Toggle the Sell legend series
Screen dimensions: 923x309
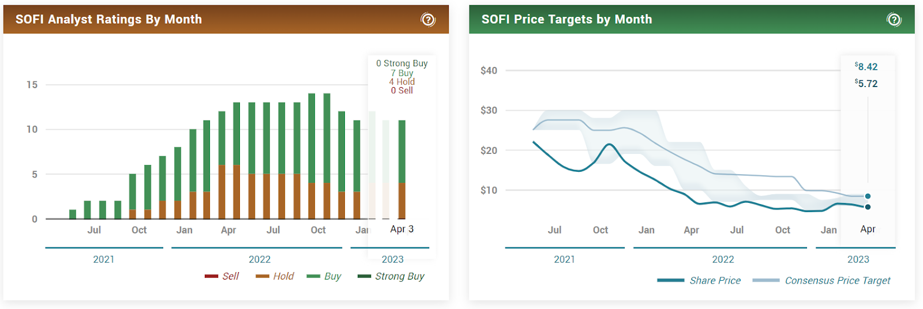[222, 276]
